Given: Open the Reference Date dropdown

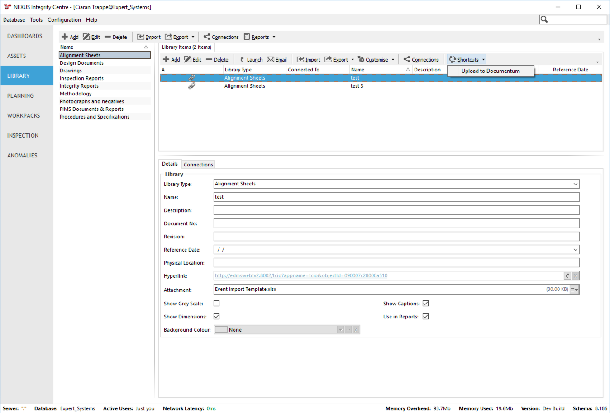Looking at the screenshot, I should pyautogui.click(x=575, y=250).
